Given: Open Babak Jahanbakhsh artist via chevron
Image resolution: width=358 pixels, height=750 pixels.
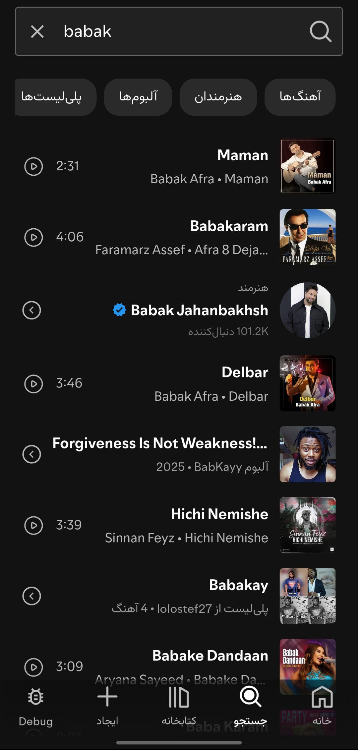Looking at the screenshot, I should [x=31, y=311].
